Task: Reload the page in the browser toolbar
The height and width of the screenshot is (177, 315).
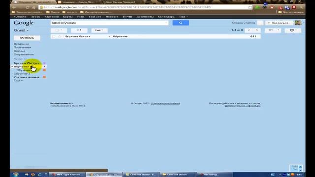Action: click(27, 7)
